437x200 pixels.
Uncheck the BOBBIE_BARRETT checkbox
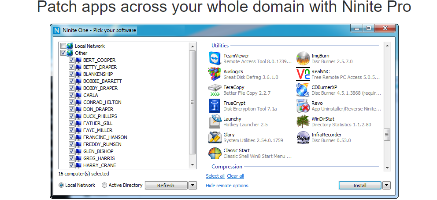[x=71, y=81]
